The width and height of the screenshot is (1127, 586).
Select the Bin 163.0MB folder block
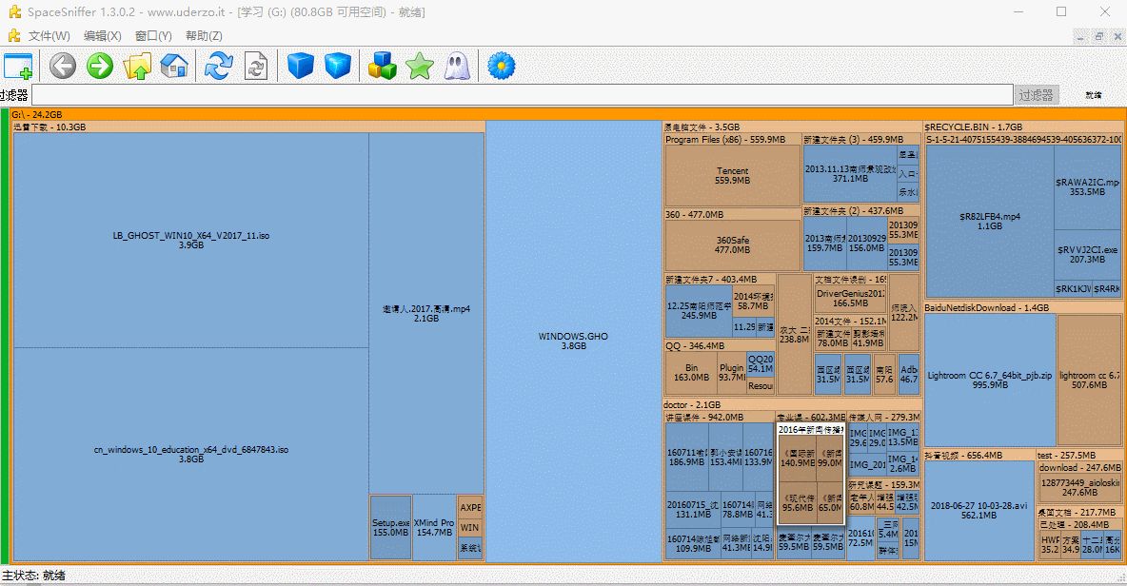point(691,373)
